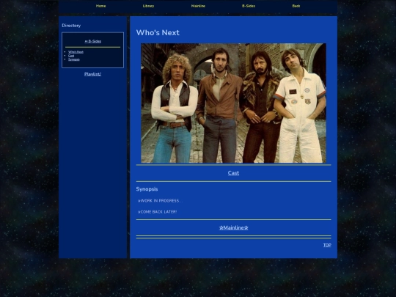Click Back in the top navigation
The height and width of the screenshot is (297, 396).
click(296, 6)
